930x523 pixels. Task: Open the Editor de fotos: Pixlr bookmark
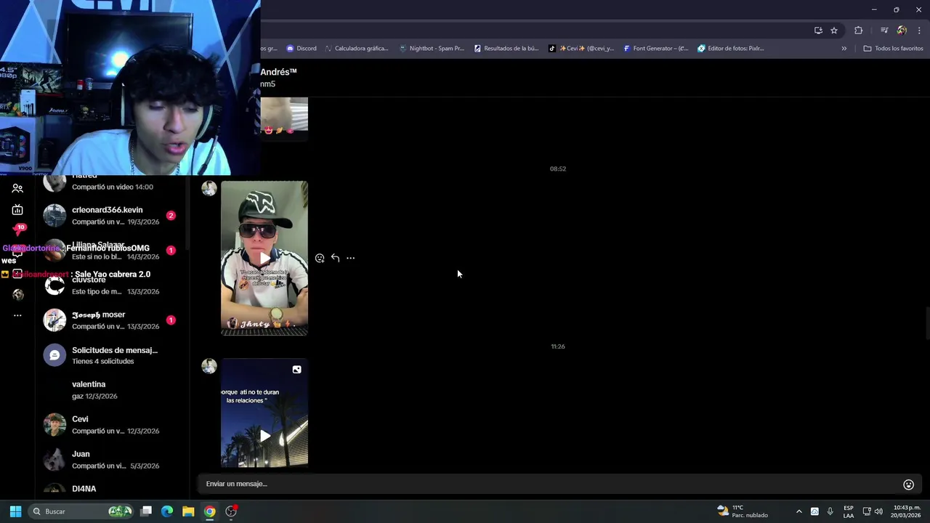[x=731, y=49]
